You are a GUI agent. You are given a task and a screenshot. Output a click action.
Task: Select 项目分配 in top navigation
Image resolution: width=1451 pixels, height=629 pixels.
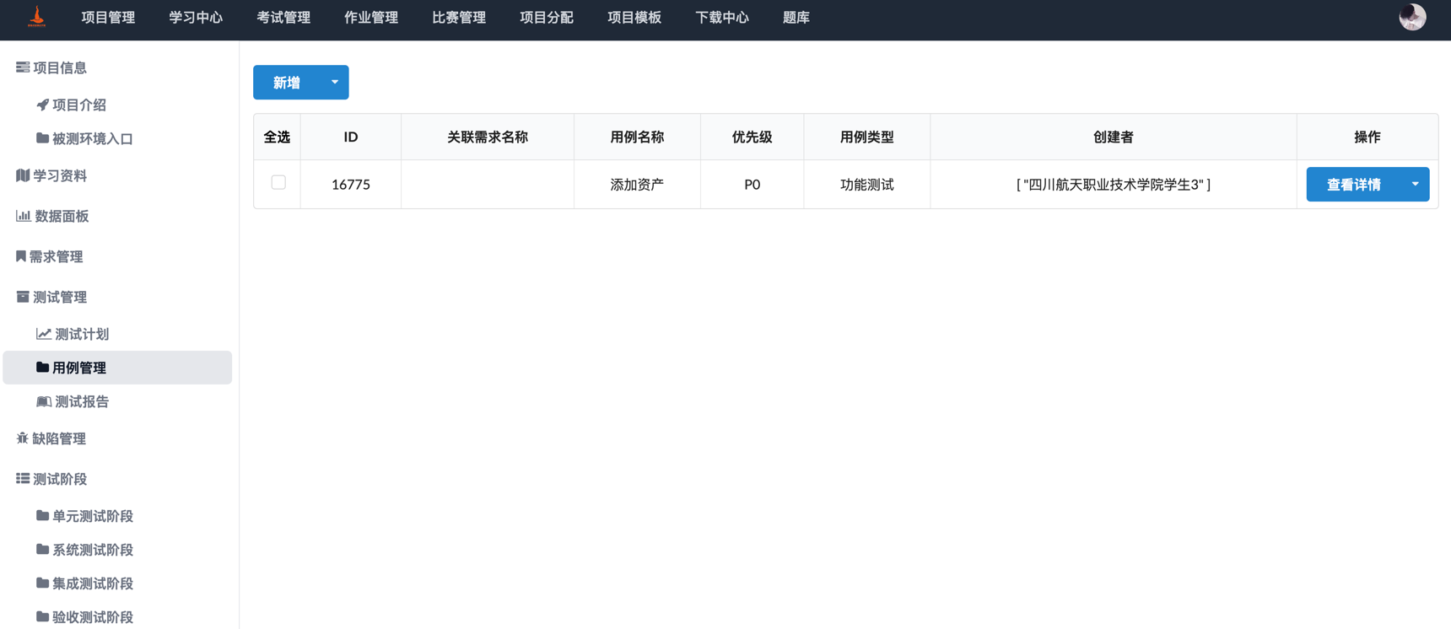point(547,18)
